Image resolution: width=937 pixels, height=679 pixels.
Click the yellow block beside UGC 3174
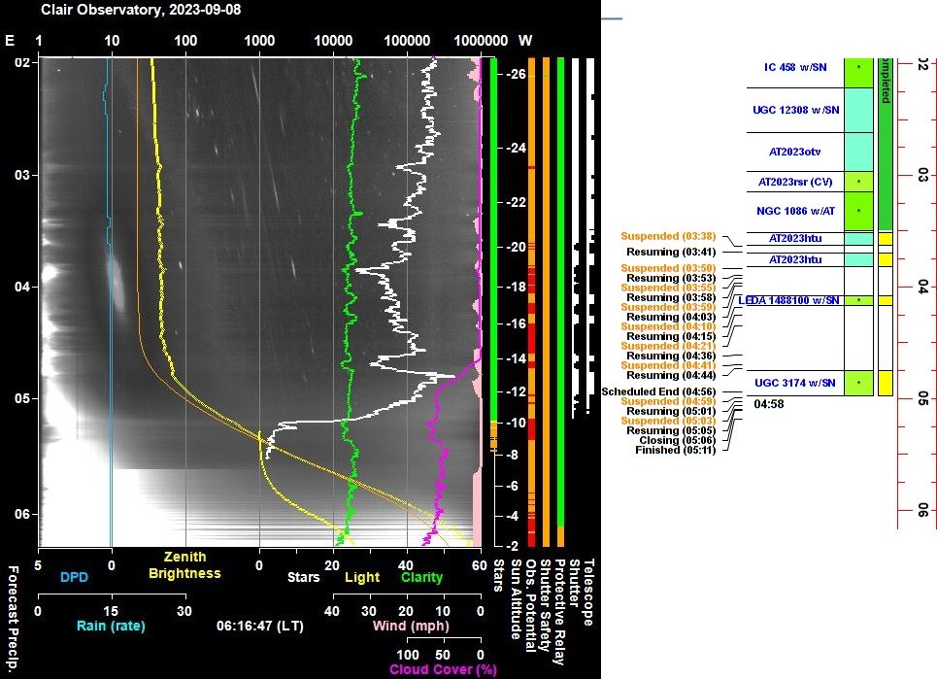pos(885,383)
